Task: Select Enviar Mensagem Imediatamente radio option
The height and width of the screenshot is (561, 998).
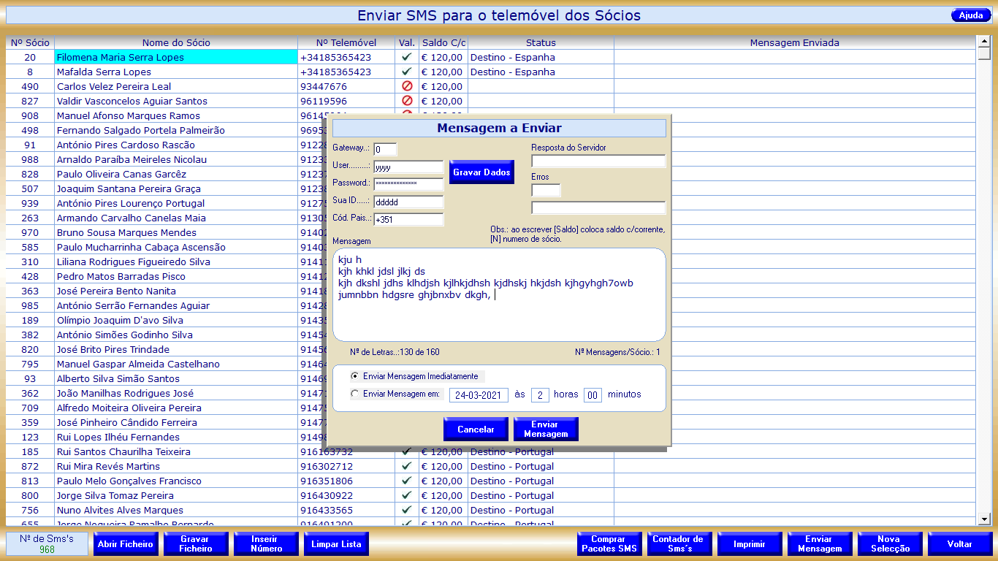Action: [x=355, y=376]
